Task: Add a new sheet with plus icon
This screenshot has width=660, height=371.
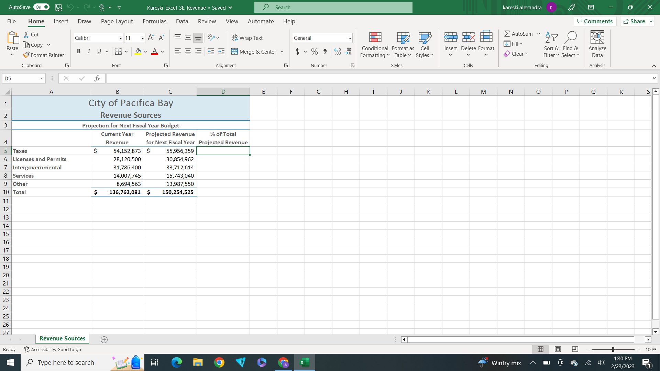Action: tap(104, 340)
